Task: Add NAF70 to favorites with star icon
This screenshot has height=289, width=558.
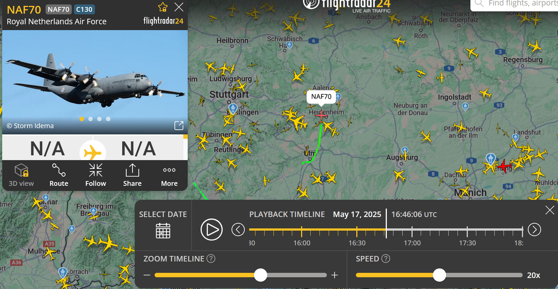Action: 163,7
